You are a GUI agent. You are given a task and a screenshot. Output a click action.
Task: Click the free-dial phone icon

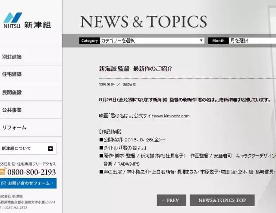tap(3, 172)
